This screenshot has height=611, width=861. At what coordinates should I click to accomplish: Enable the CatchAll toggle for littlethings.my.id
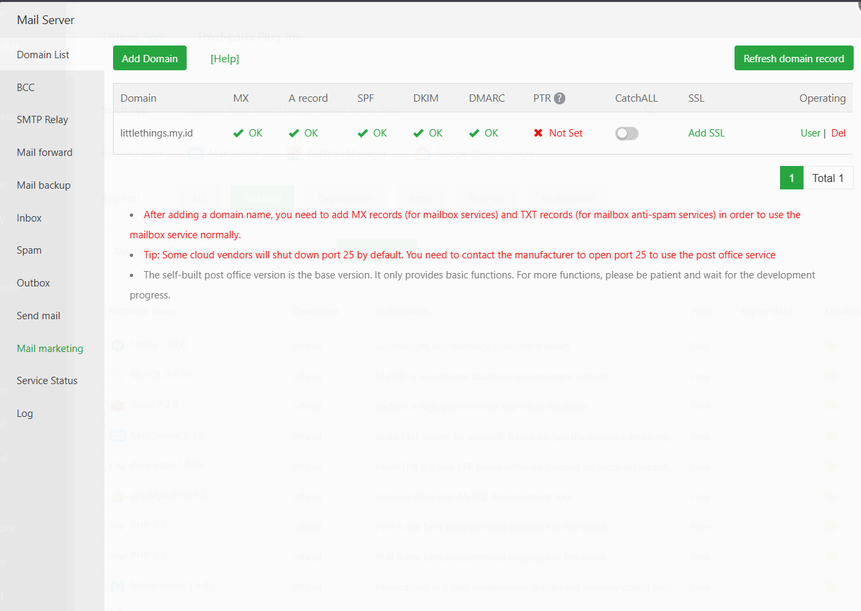click(626, 133)
